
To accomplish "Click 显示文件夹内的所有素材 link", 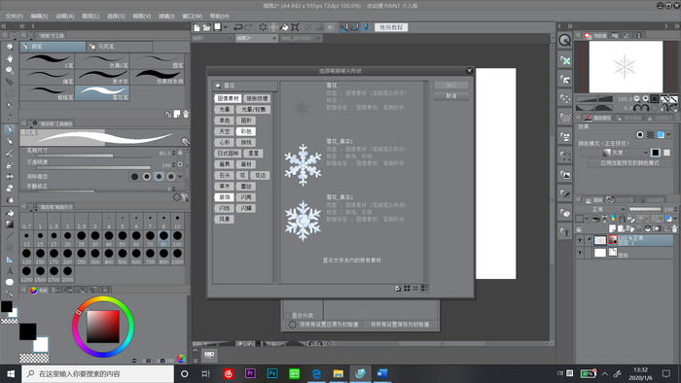I will point(352,261).
